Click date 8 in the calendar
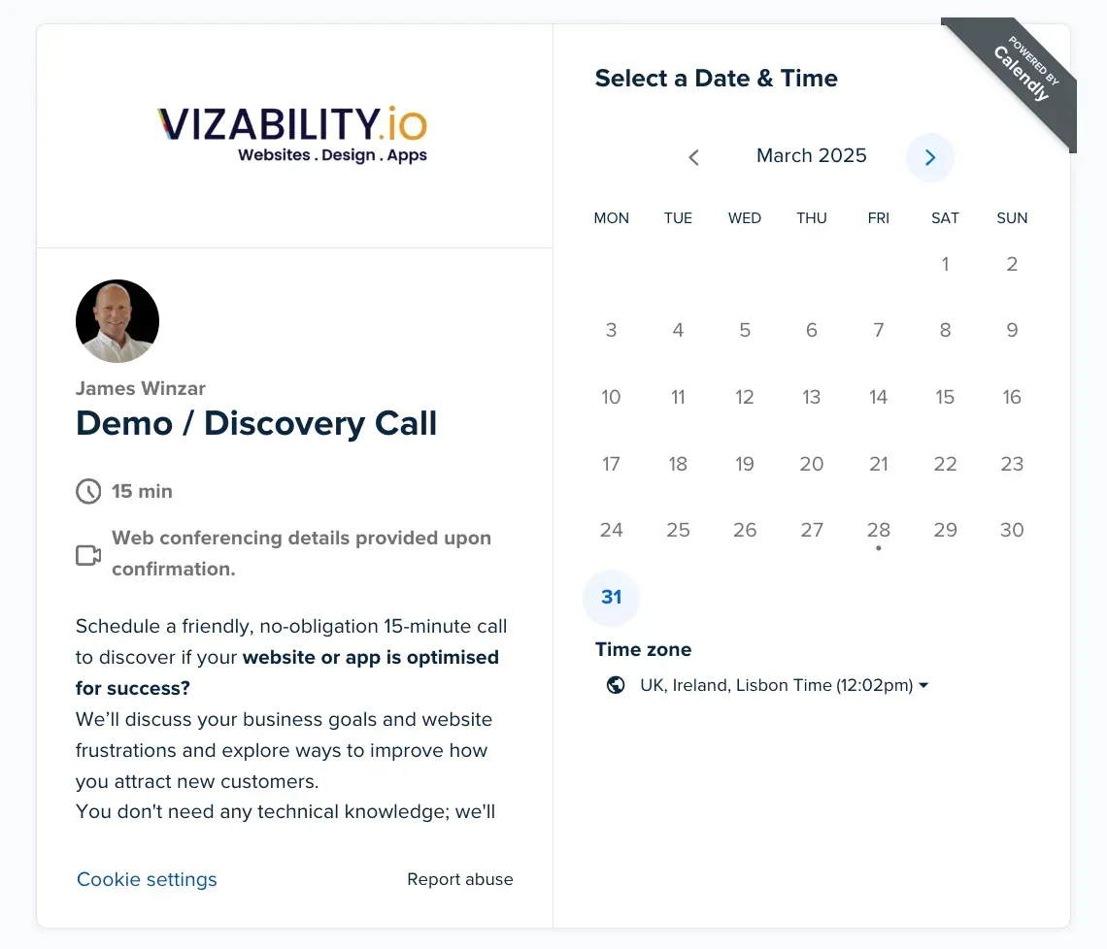 (946, 330)
